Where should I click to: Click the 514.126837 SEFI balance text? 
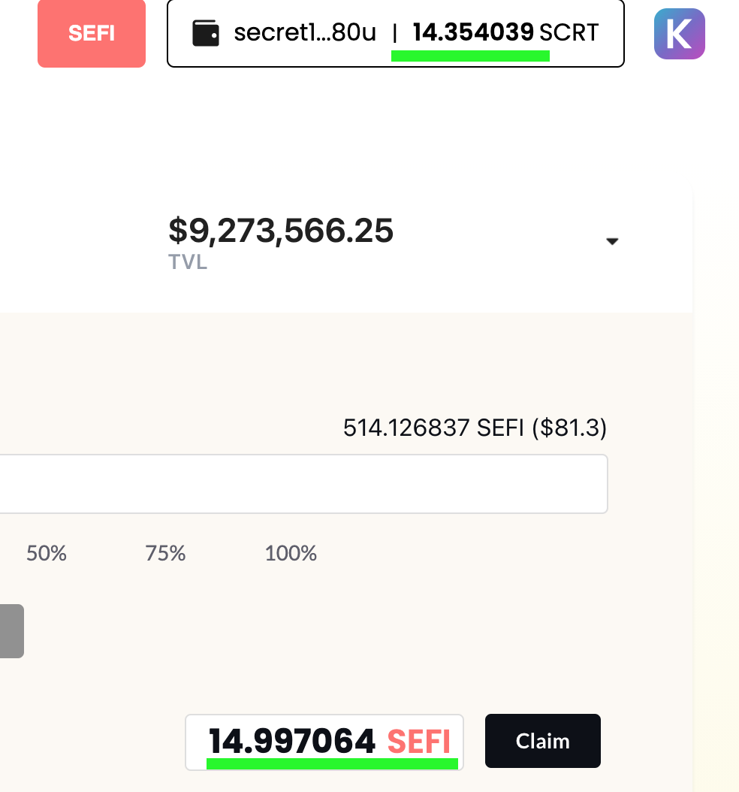475,428
